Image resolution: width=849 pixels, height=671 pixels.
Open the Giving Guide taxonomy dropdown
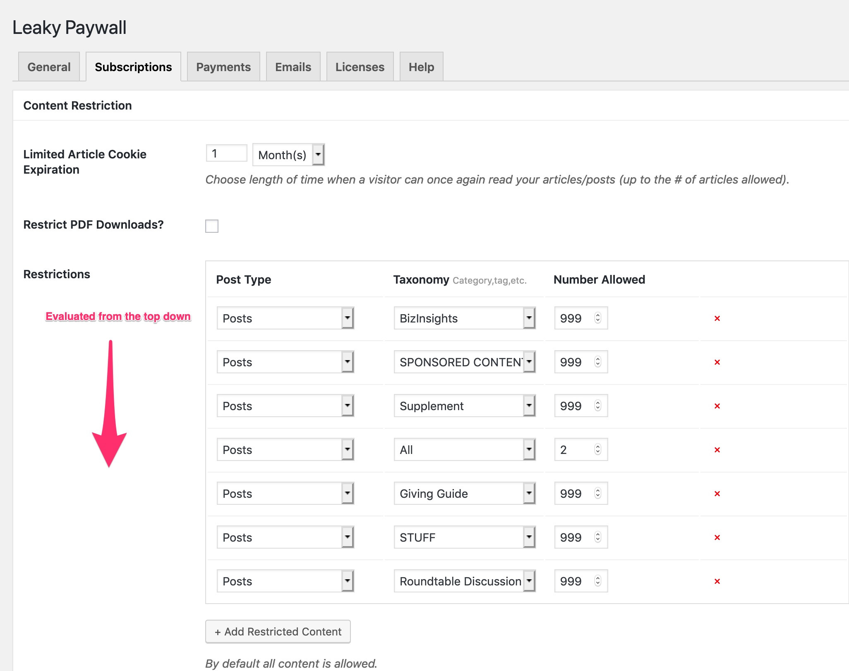[464, 494]
